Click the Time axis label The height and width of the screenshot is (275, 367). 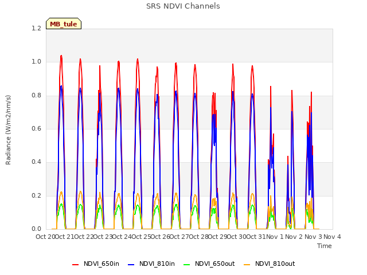tap(325, 246)
